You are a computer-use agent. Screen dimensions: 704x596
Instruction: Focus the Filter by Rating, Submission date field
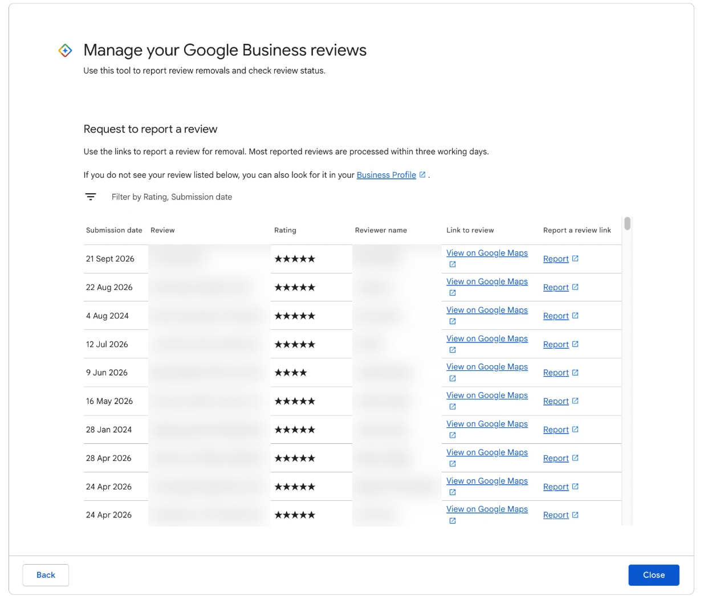172,197
